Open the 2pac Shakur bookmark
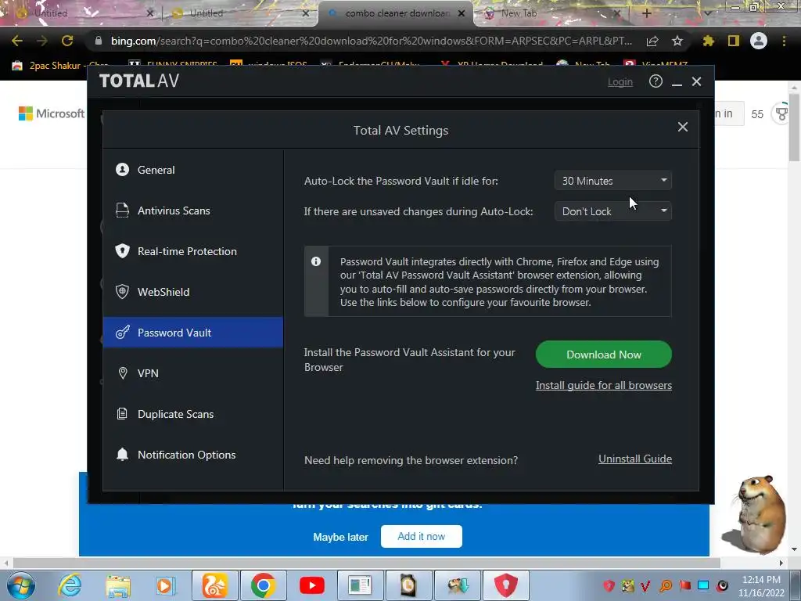 tap(60, 66)
